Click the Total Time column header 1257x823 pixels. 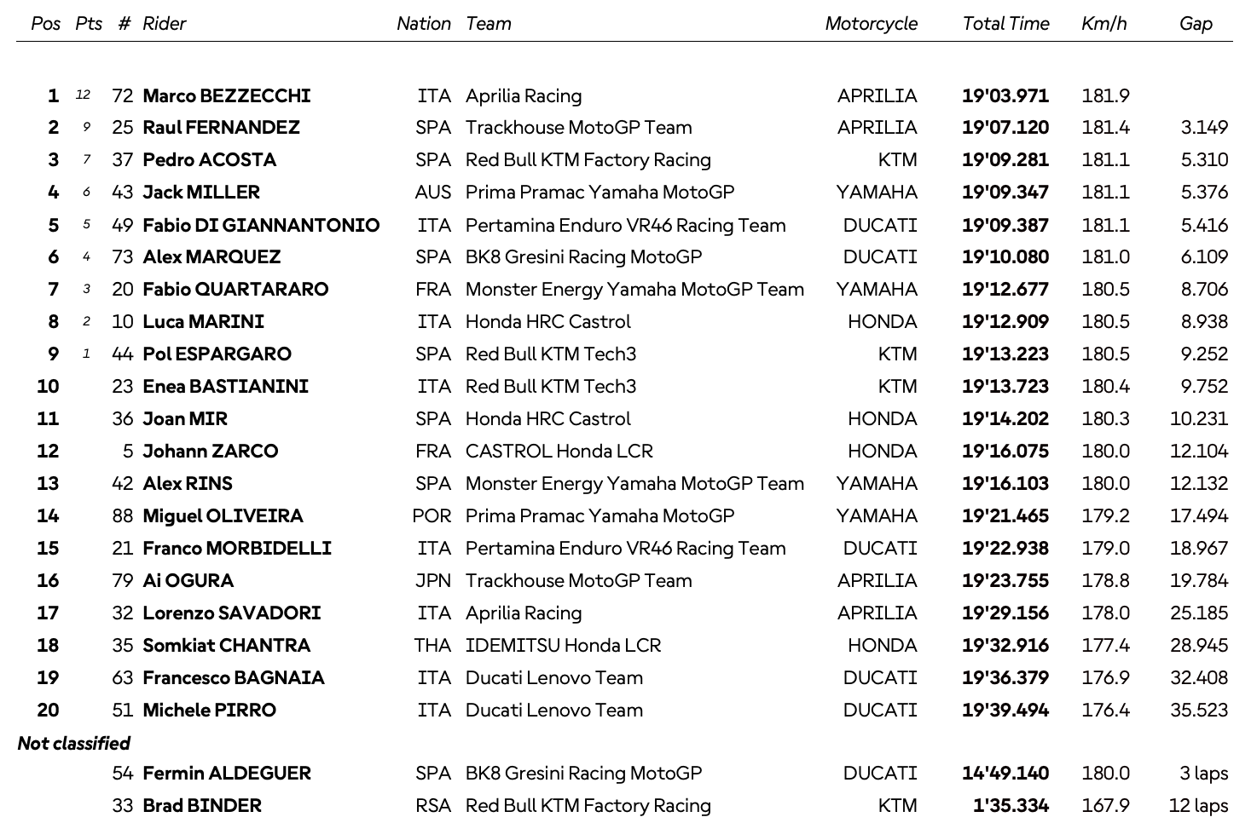click(x=1005, y=24)
